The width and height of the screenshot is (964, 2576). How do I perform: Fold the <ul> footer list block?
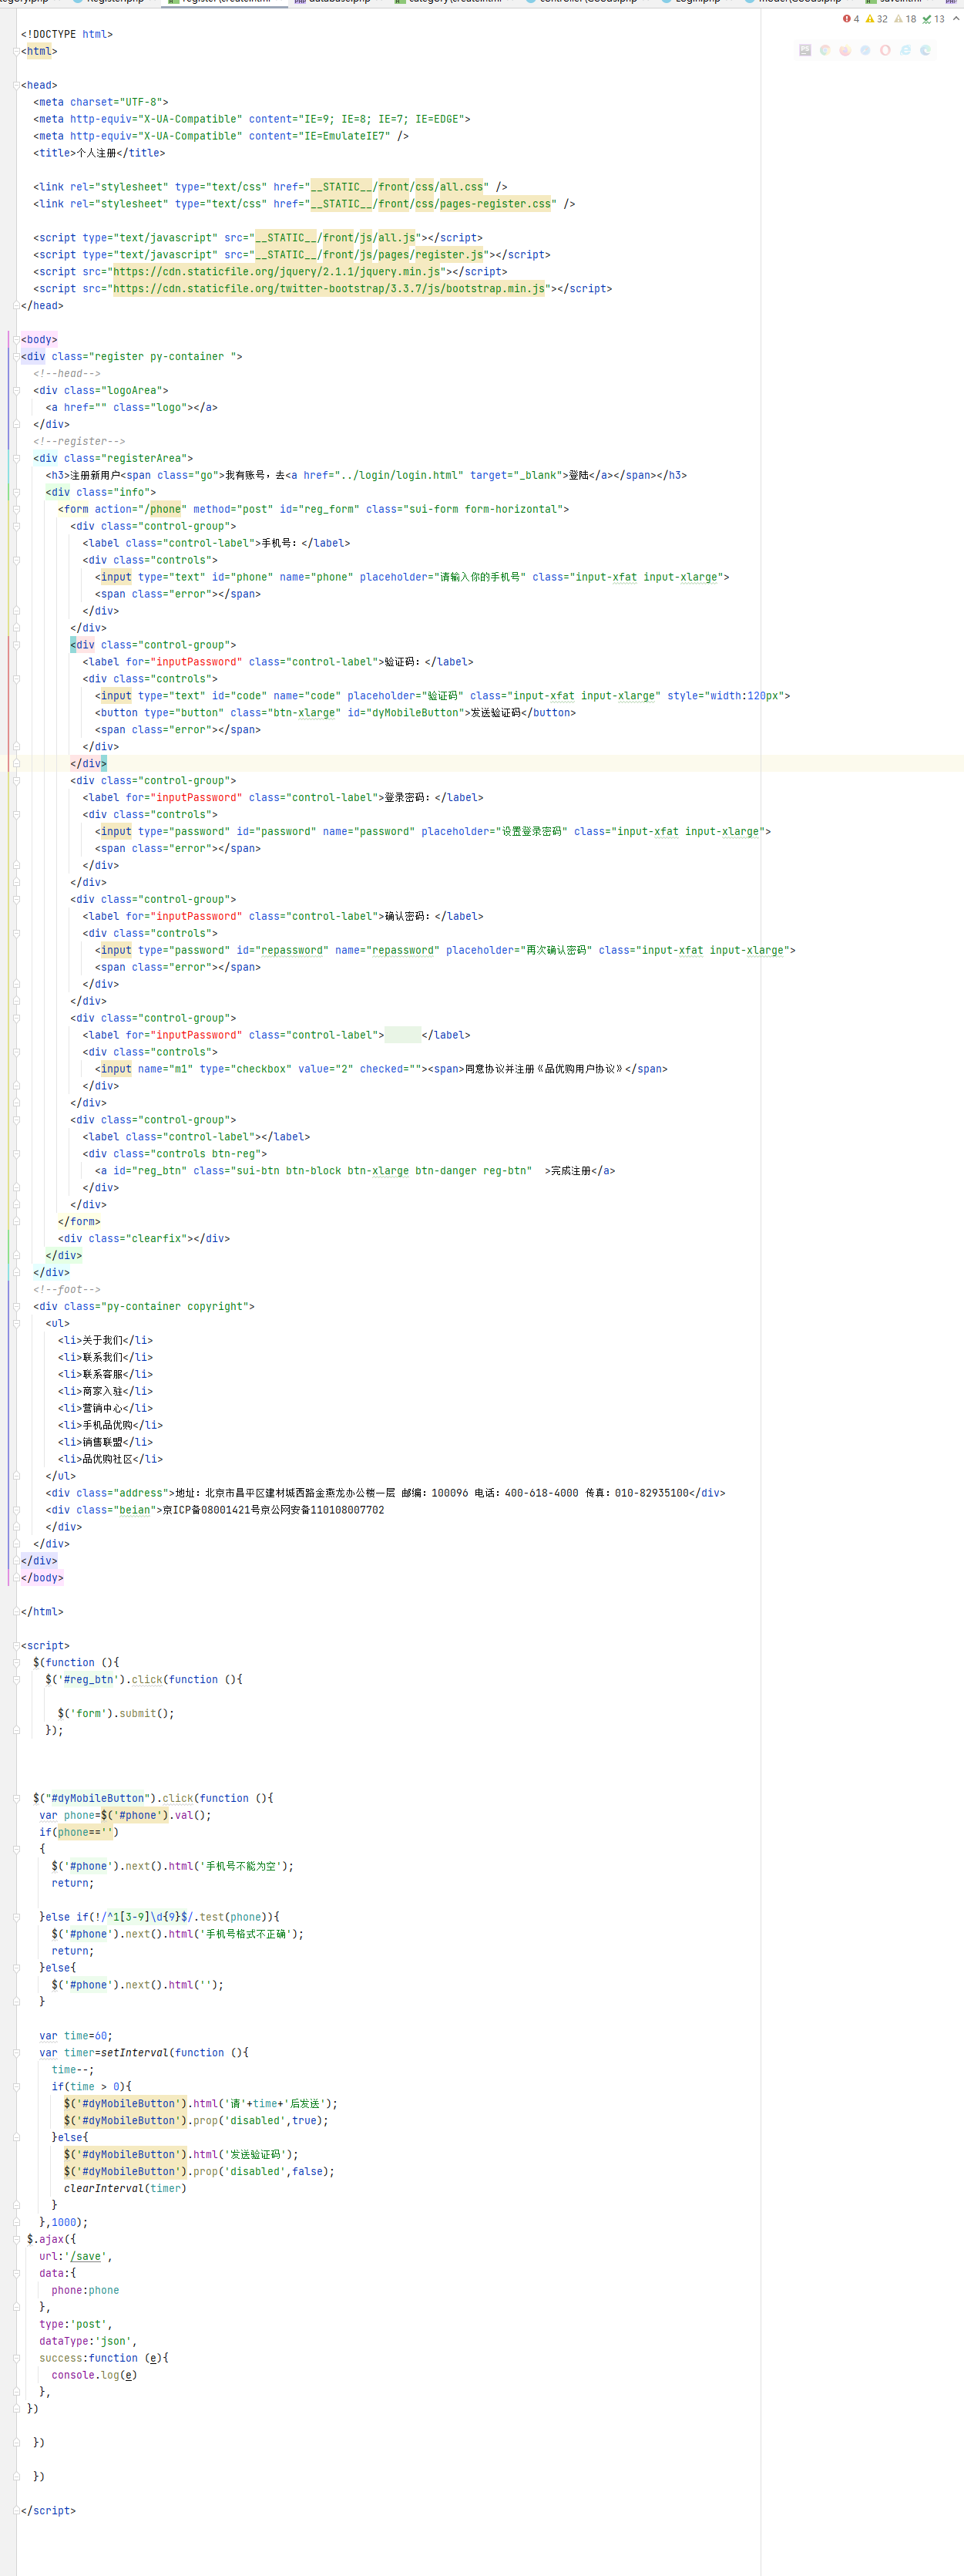pyautogui.click(x=17, y=1324)
